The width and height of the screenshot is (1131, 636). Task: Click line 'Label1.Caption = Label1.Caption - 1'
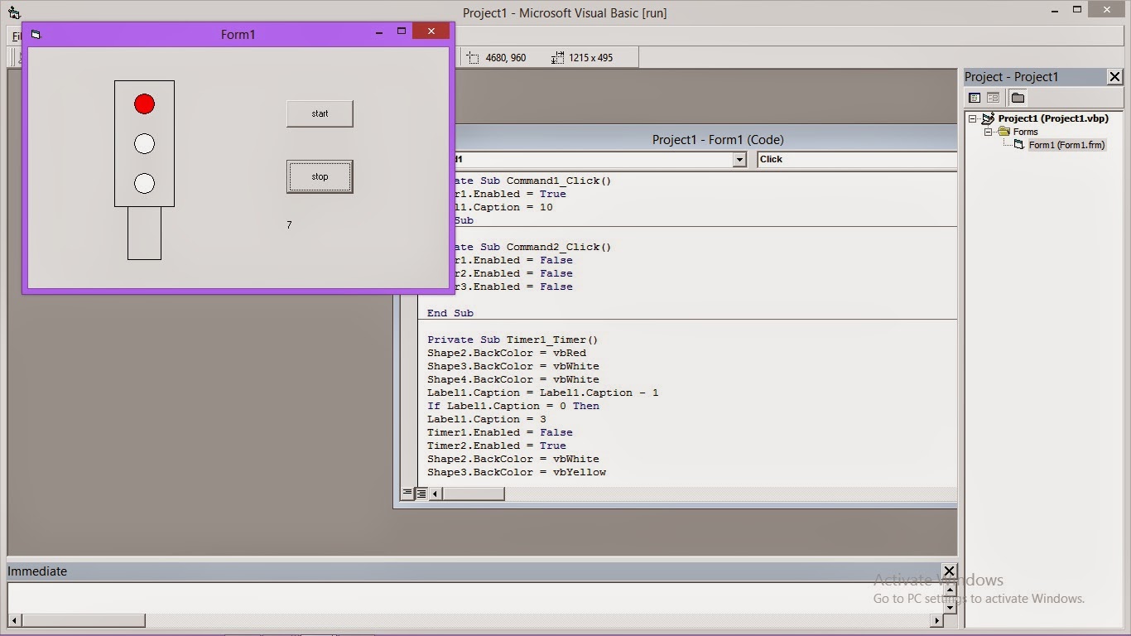pyautogui.click(x=543, y=393)
